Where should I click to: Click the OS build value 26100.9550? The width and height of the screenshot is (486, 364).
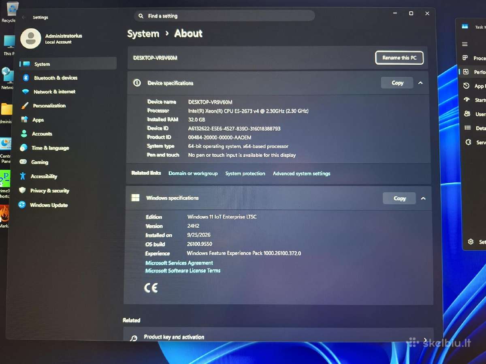[x=199, y=244]
